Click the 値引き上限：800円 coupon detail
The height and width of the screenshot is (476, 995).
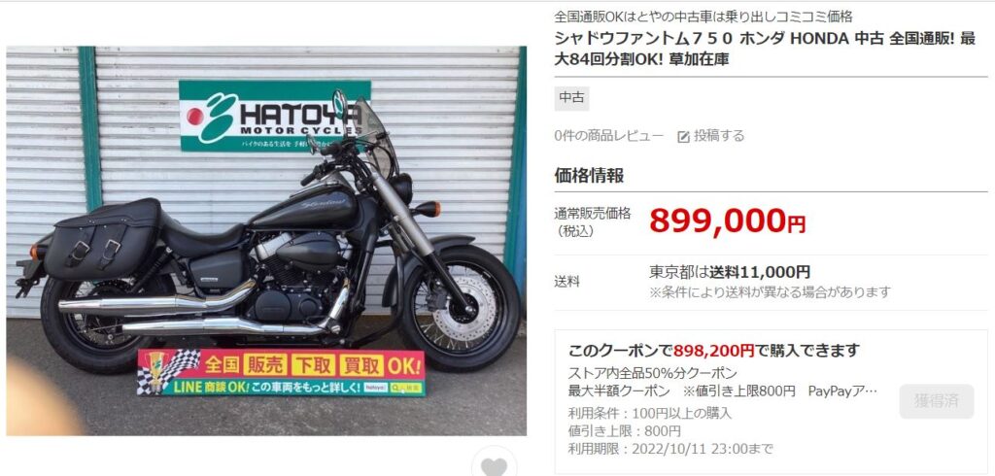click(x=625, y=431)
